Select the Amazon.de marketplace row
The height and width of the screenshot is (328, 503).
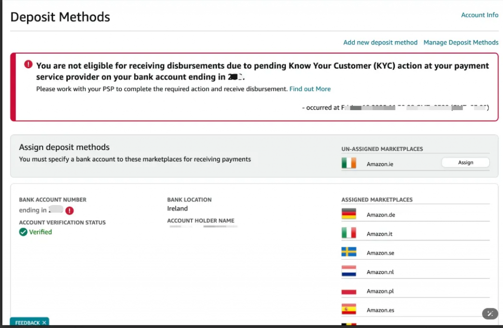(x=416, y=214)
